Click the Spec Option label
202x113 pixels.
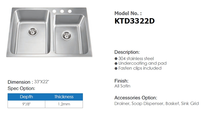click(21, 88)
